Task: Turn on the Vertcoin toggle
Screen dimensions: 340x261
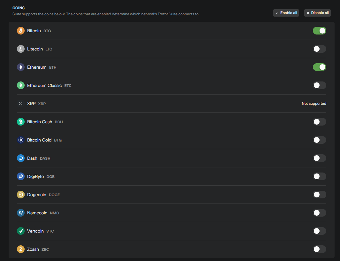Action: 320,231
